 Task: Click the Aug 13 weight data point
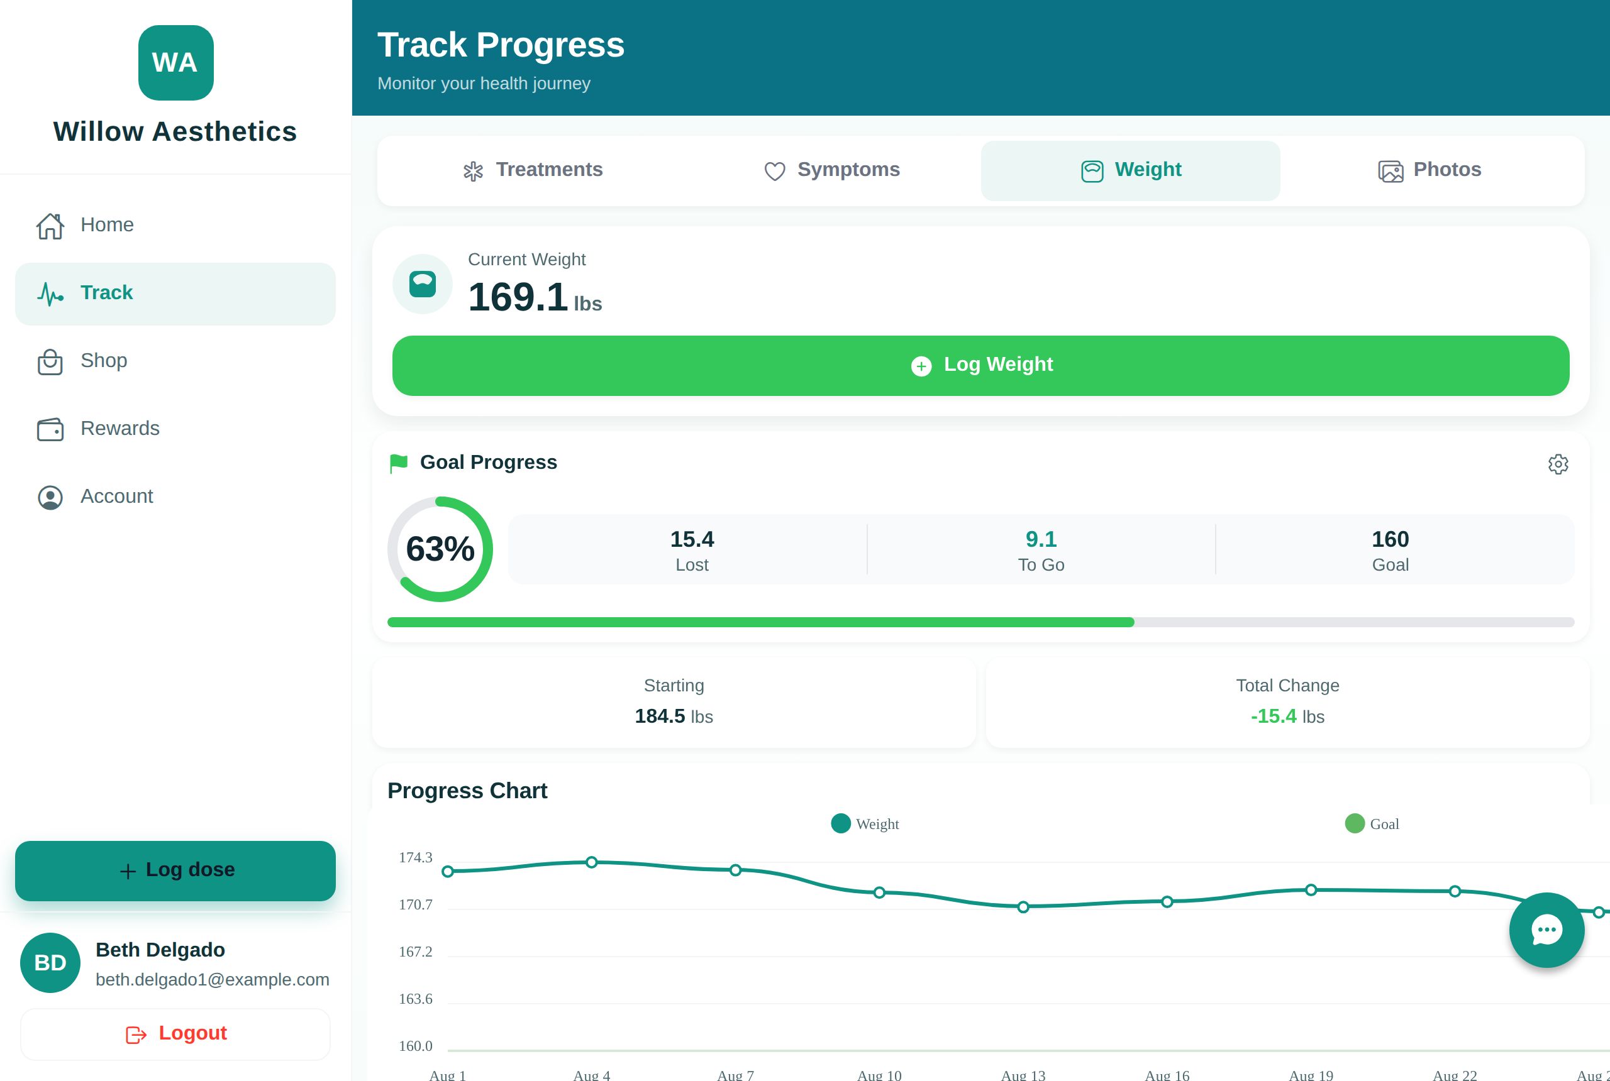(x=1024, y=908)
